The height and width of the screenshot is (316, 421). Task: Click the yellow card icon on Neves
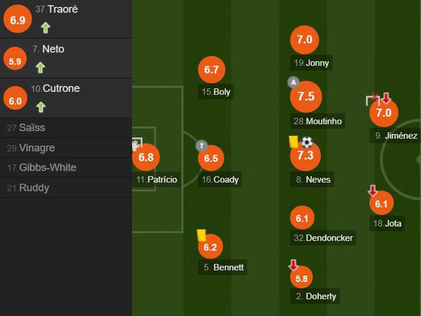293,142
